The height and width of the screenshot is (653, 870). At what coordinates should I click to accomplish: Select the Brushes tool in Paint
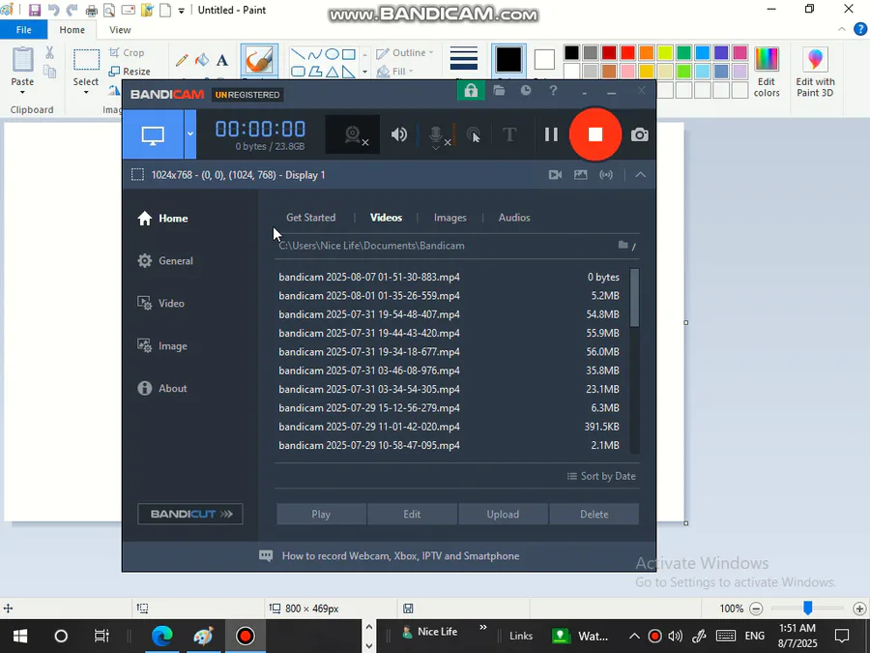[259, 61]
